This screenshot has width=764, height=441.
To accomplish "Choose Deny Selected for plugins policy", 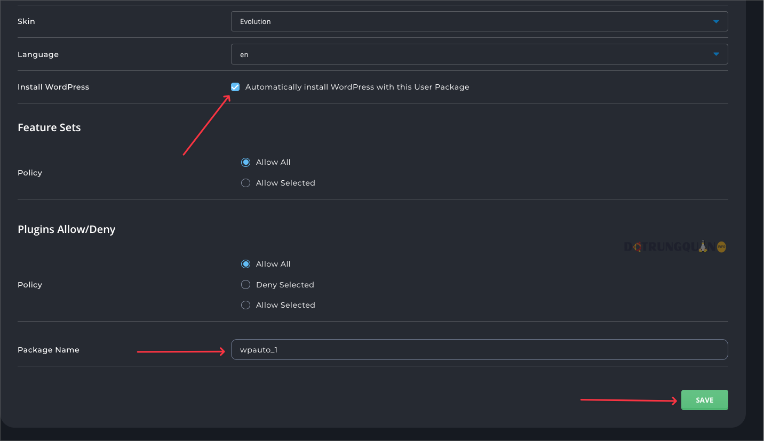I will [245, 285].
